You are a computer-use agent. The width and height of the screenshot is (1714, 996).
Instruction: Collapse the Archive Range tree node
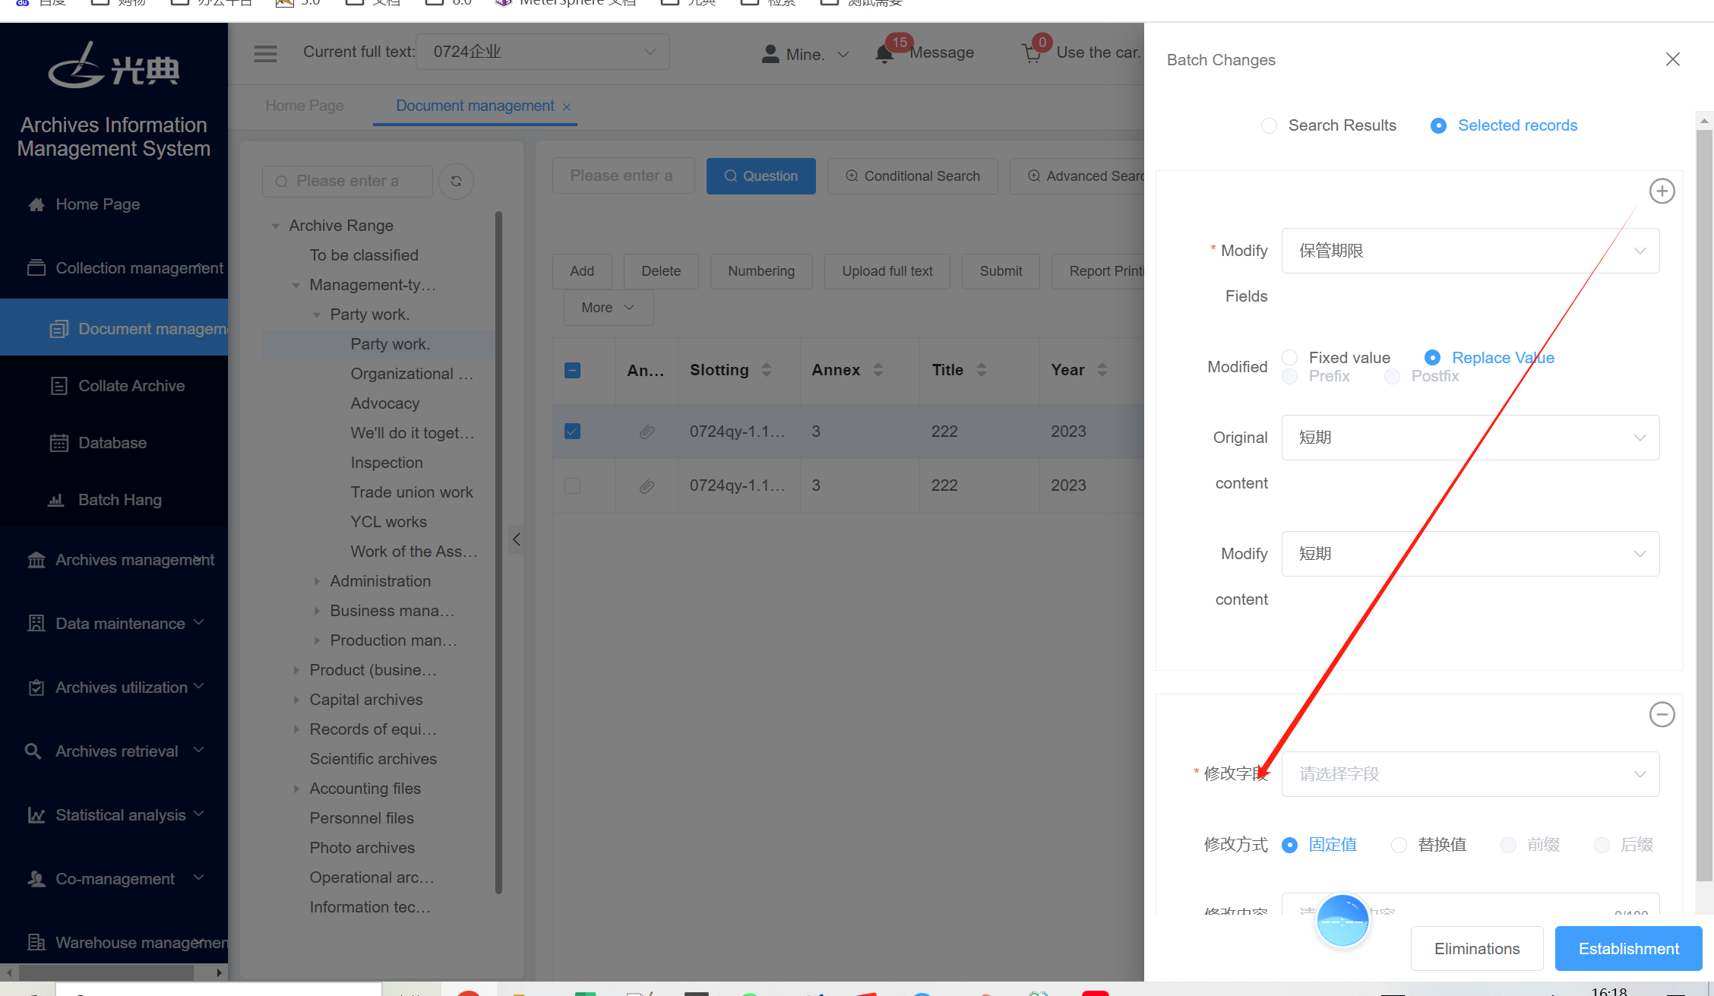coord(276,226)
